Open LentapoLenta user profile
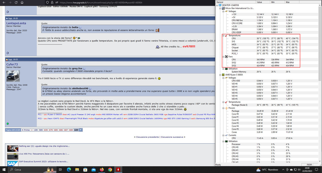The height and width of the screenshot is (173, 322). pyautogui.click(x=16, y=23)
